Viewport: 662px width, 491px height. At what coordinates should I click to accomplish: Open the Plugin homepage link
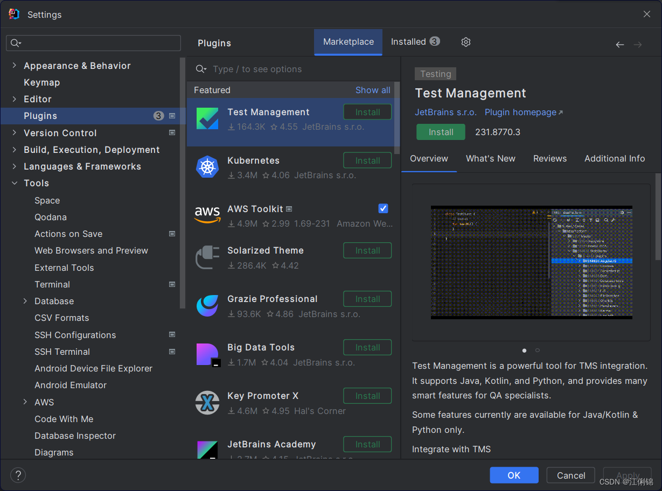click(524, 112)
